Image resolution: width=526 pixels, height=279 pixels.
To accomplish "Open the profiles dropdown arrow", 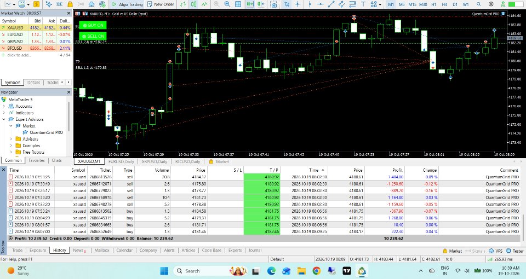I will (x=28, y=5).
